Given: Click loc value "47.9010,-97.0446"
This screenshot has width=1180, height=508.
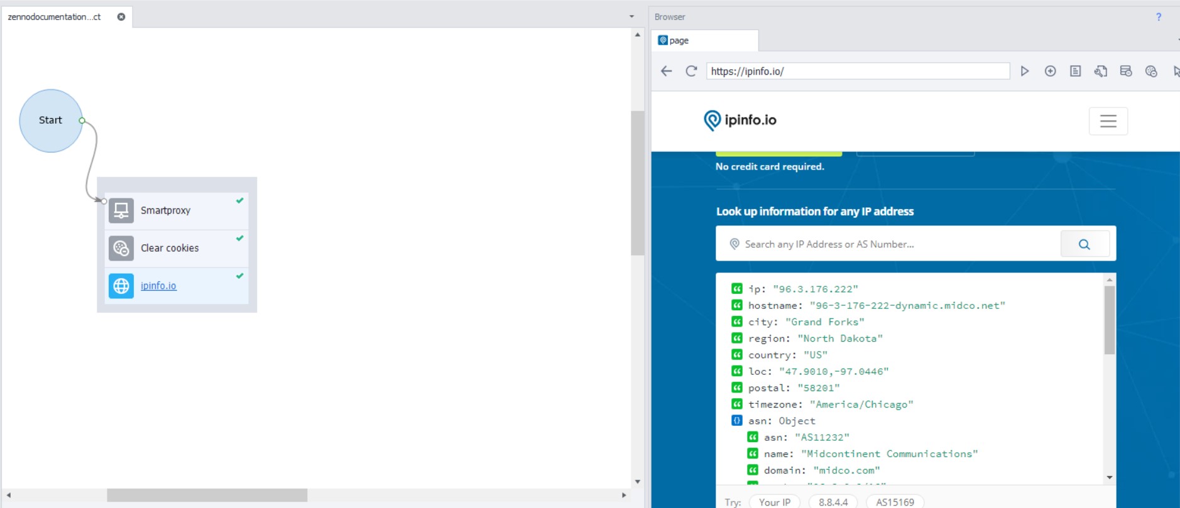Looking at the screenshot, I should [x=834, y=371].
